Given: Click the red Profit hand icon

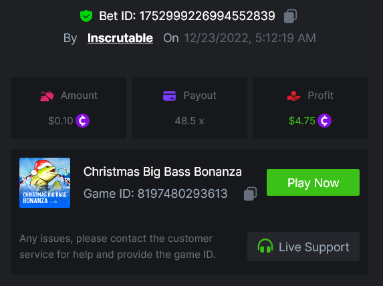Looking at the screenshot, I should pyautogui.click(x=293, y=96).
